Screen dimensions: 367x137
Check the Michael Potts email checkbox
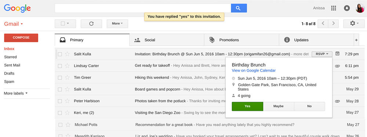pos(61,125)
